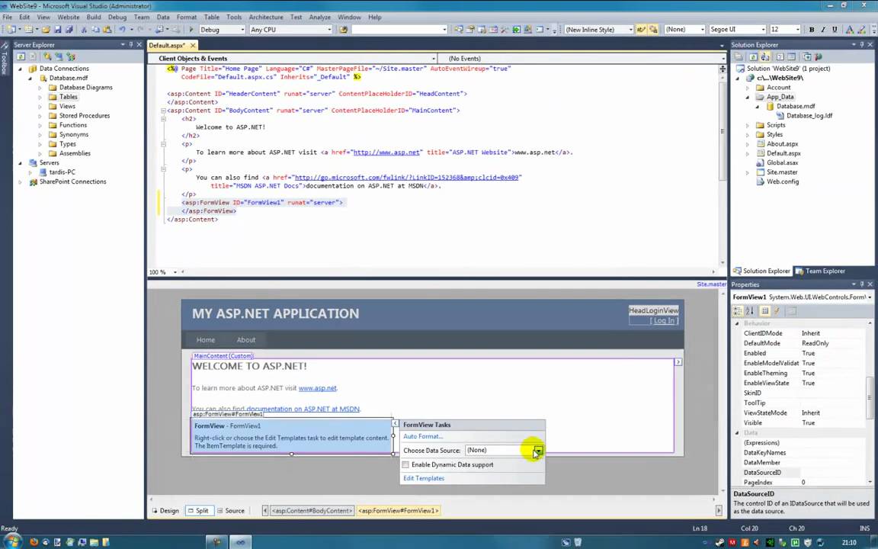Click the Open File folder icon
The width and height of the screenshot is (878, 549).
coord(46,30)
